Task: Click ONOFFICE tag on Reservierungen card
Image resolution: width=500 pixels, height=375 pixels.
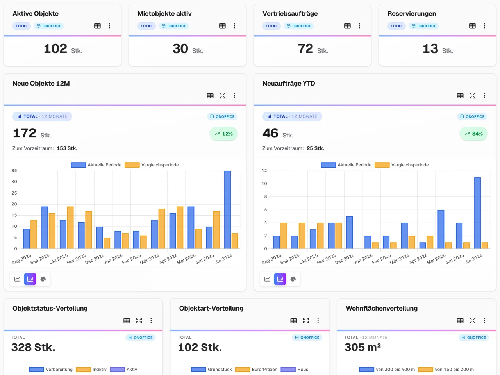Action: 424,26
